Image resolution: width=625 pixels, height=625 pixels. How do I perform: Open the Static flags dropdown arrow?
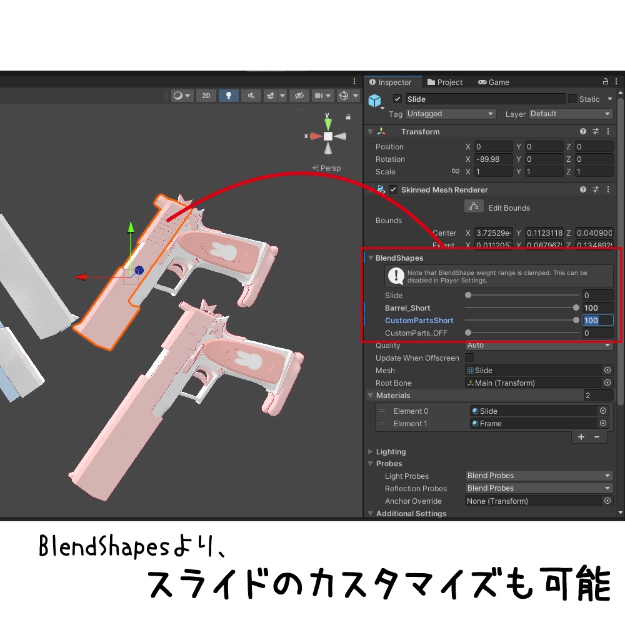(x=610, y=99)
